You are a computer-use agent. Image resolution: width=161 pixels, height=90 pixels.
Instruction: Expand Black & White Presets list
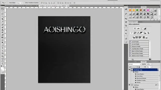pyautogui.click(x=130, y=51)
